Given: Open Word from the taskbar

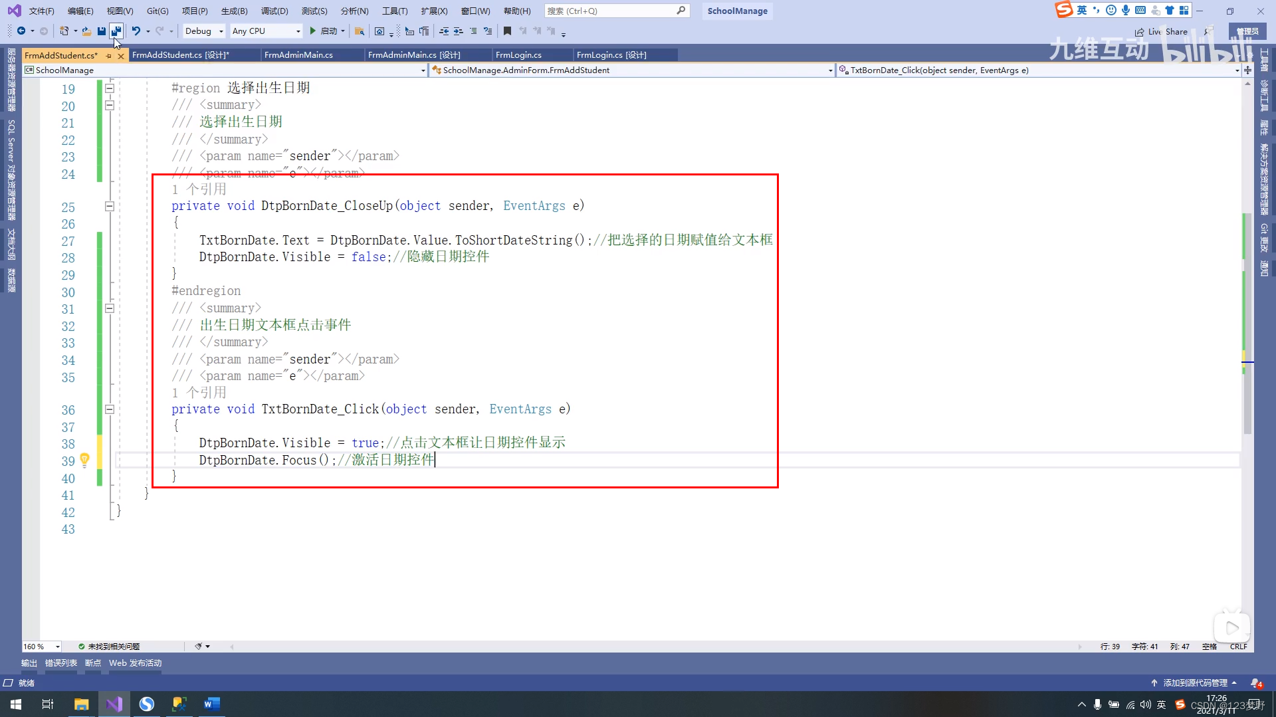Looking at the screenshot, I should point(211,704).
